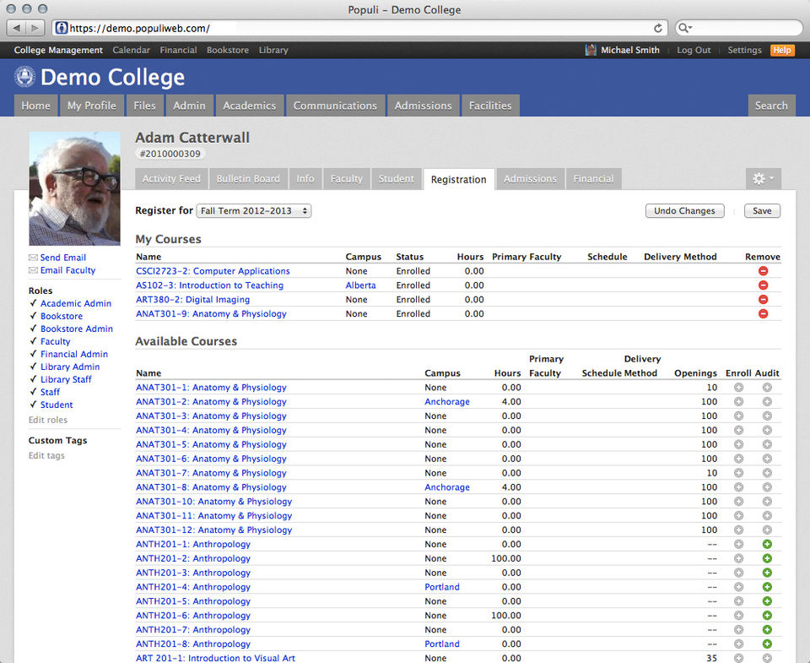Click green Audit icon for ANTH201-5
This screenshot has width=810, height=663.
pyautogui.click(x=767, y=601)
